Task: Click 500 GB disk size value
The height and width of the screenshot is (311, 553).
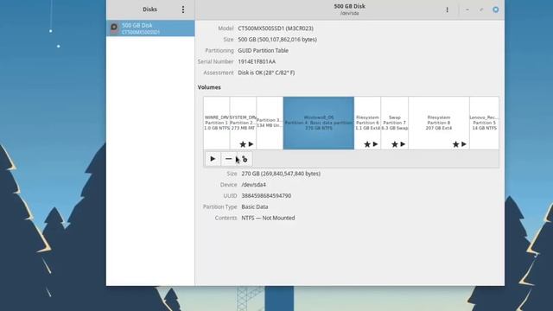Action: coord(277,40)
